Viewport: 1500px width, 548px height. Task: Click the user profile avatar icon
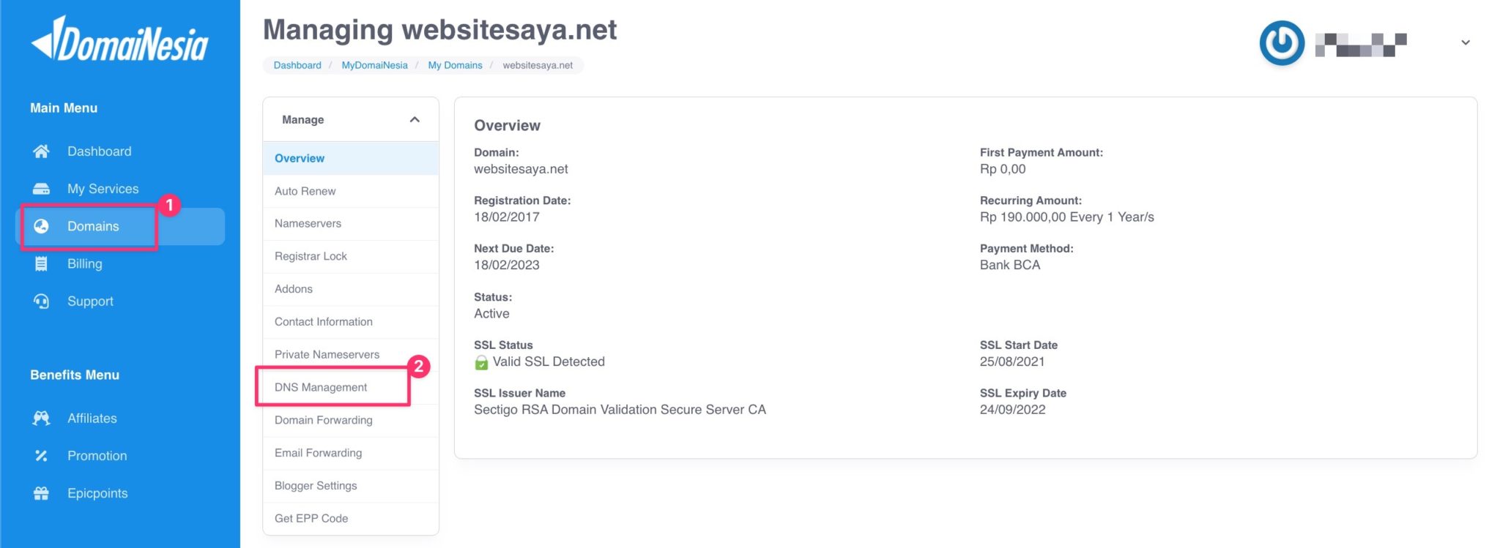point(1282,43)
